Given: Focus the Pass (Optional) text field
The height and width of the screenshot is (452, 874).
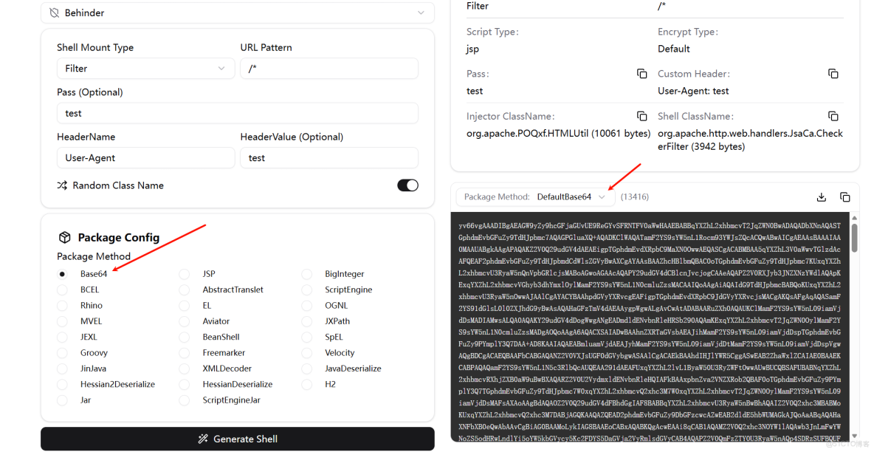Looking at the screenshot, I should coord(237,113).
